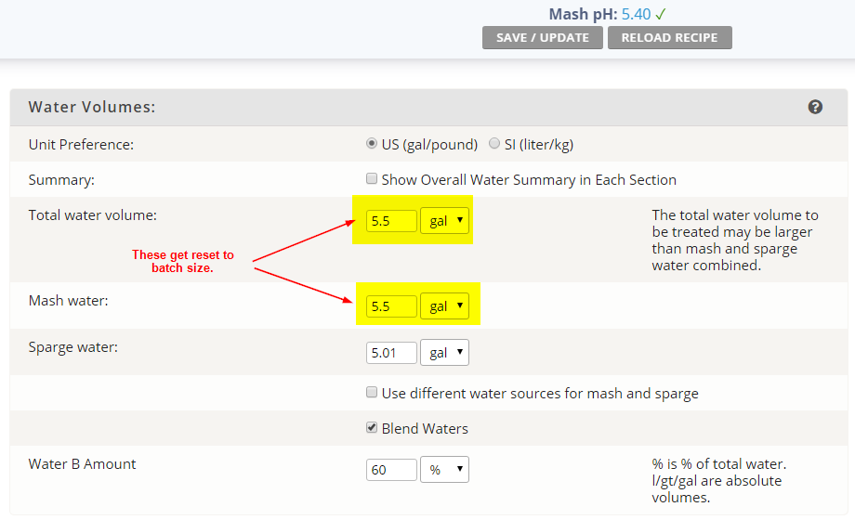Click the Water B Amount 60 field
The image size is (855, 520).
coord(391,470)
